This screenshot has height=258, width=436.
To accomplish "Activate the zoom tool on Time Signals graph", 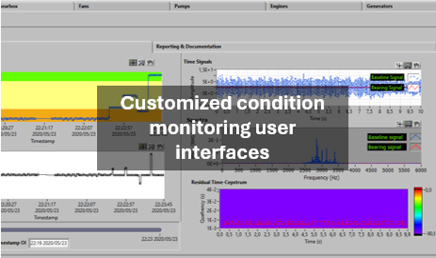I will coord(407,65).
